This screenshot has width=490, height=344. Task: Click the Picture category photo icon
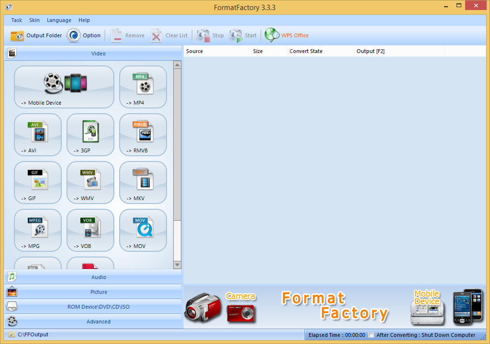[x=12, y=291]
